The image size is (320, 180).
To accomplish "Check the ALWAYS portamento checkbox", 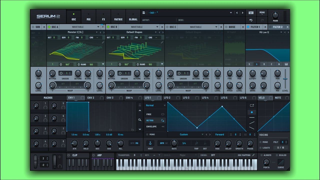I will coord(261,155).
